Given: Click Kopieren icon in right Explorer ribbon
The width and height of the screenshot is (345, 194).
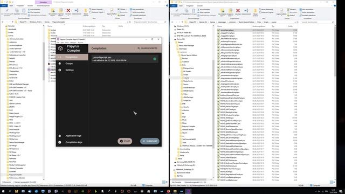Looking at the screenshot, I should tap(187, 11).
